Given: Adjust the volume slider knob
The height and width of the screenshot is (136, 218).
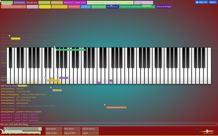Looking at the screenshot, I should tap(207, 131).
